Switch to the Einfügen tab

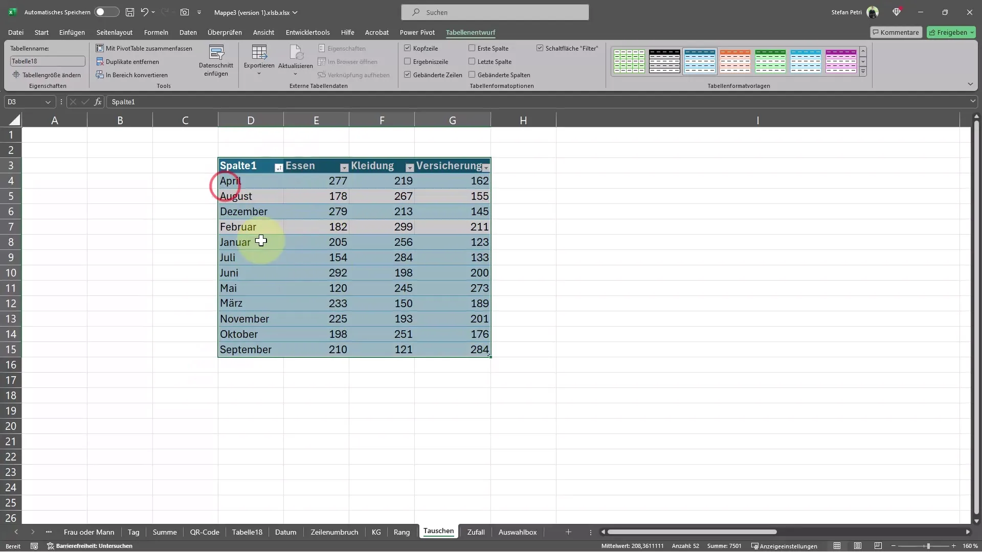72,32
